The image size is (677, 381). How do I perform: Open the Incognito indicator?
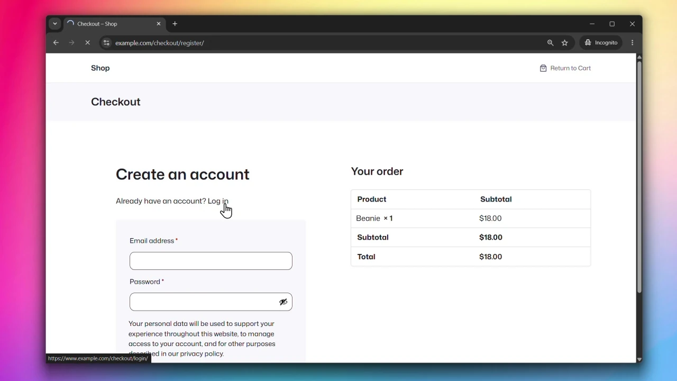coord(601,43)
